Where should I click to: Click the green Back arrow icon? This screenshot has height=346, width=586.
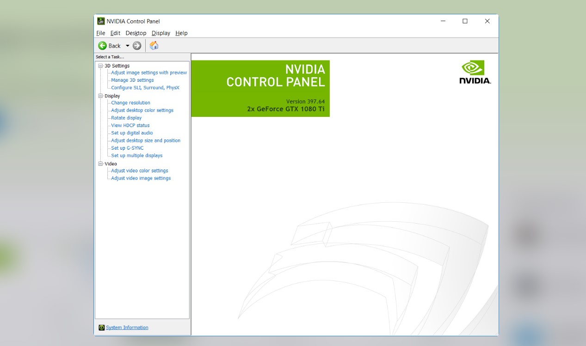(102, 46)
